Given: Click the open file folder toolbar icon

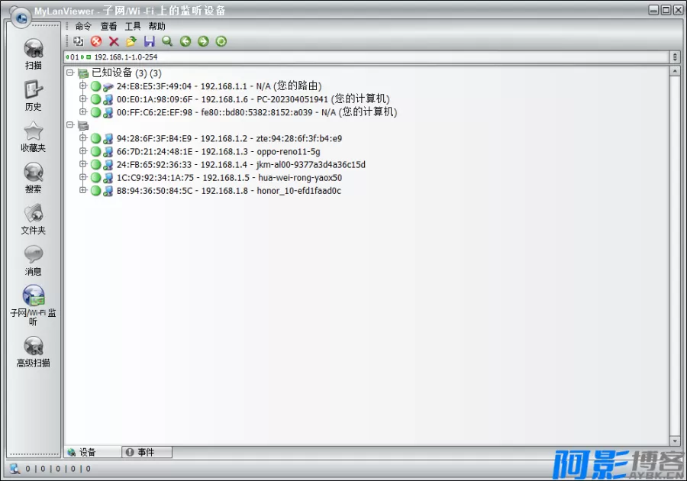Looking at the screenshot, I should tap(132, 41).
